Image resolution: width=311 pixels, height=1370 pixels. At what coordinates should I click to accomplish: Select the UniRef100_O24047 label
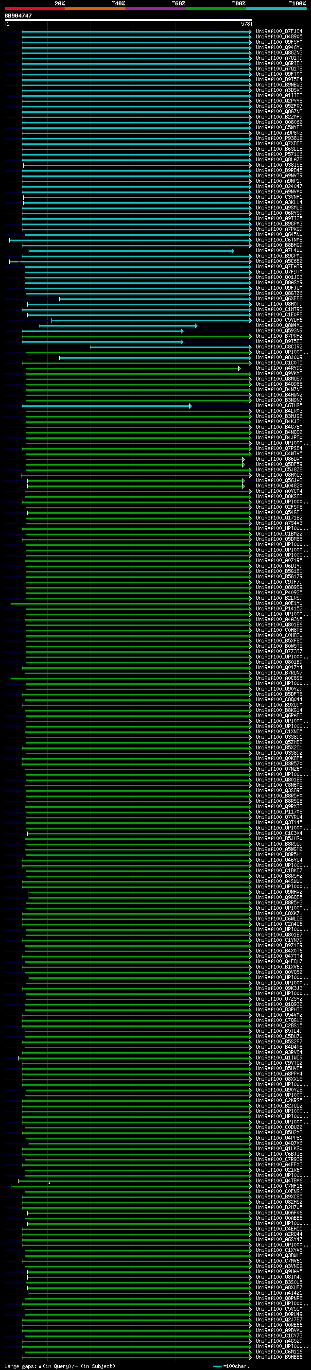click(x=279, y=187)
